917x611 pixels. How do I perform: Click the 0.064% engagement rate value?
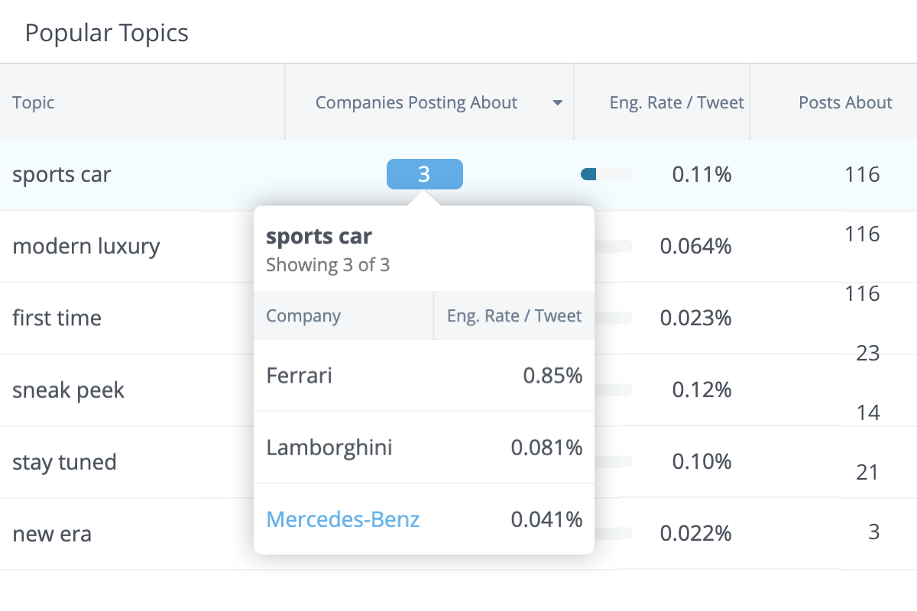tap(695, 246)
